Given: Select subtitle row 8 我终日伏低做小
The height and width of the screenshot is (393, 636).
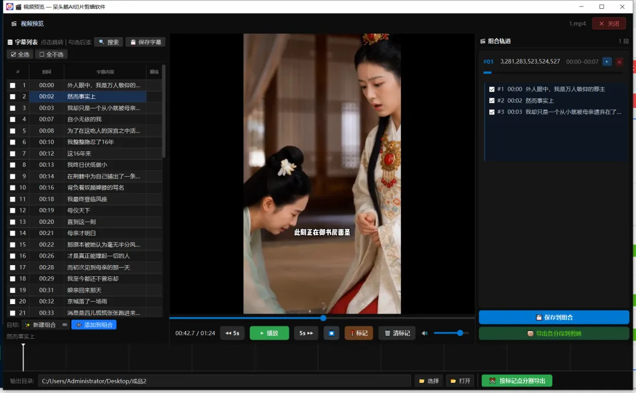Looking at the screenshot, I should (x=84, y=165).
